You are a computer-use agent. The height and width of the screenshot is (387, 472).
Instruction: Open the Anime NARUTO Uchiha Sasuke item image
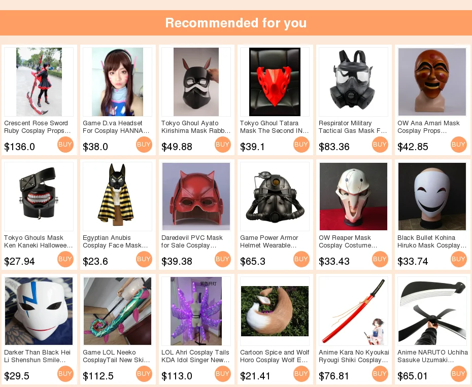[432, 311]
